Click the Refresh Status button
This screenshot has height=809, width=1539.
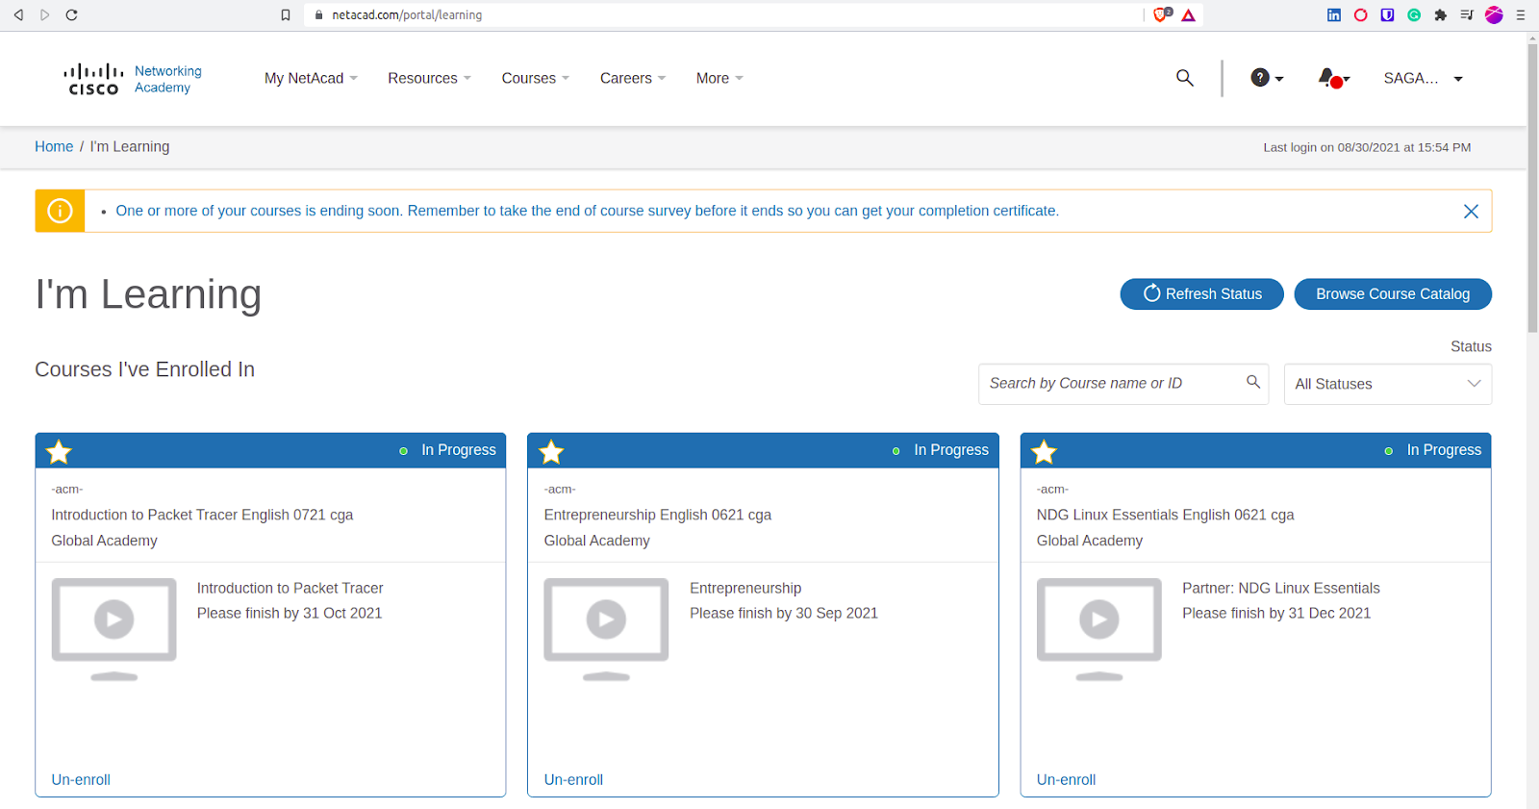click(1202, 294)
